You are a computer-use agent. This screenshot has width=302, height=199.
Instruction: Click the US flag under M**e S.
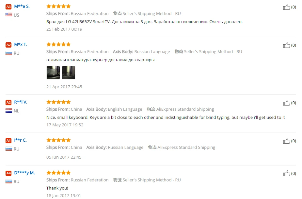pos(9,15)
